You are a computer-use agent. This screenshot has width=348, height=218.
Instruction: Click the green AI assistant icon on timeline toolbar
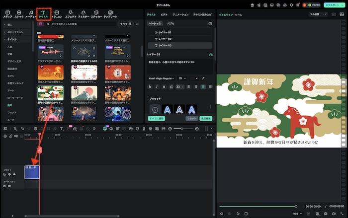[x=105, y=129]
